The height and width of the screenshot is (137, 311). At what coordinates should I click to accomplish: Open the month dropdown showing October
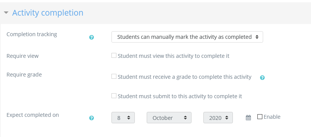point(169,118)
